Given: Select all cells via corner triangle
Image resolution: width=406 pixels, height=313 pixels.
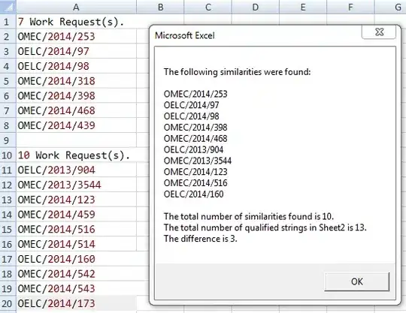Looking at the screenshot, I should point(8,7).
